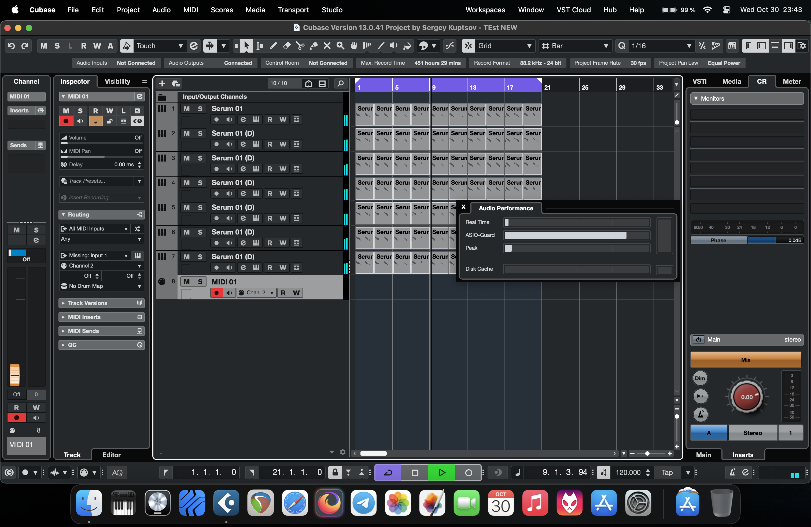The height and width of the screenshot is (527, 811).
Task: Select the Glue tool
Action: tap(314, 46)
